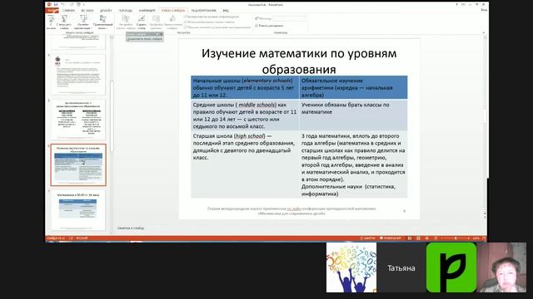Image resolution: width=533 pixels, height=299 pixels.
Task: Fit slide to current window icon
Action: (484, 238)
